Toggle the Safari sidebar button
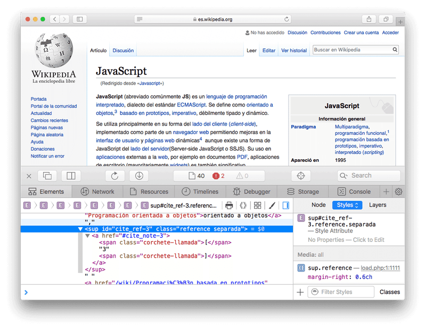This screenshot has width=426, height=330. (x=79, y=19)
